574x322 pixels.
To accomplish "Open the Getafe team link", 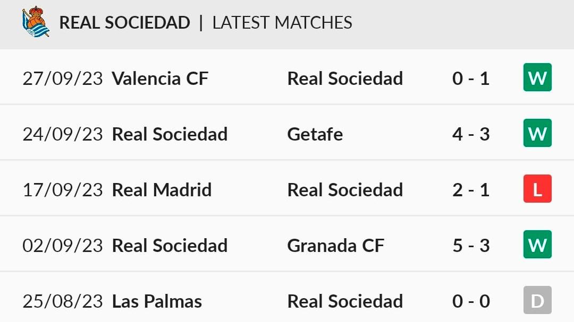I will [315, 134].
